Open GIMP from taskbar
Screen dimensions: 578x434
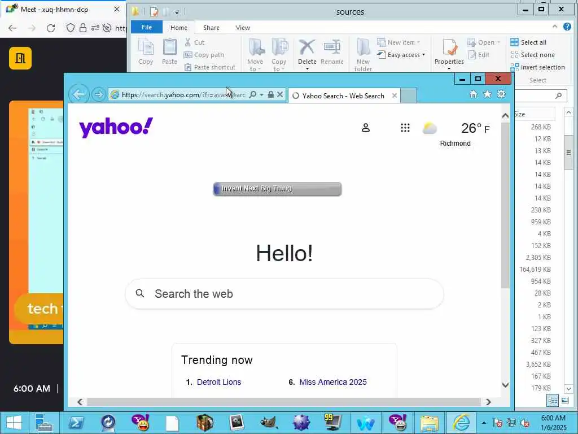[269, 423]
